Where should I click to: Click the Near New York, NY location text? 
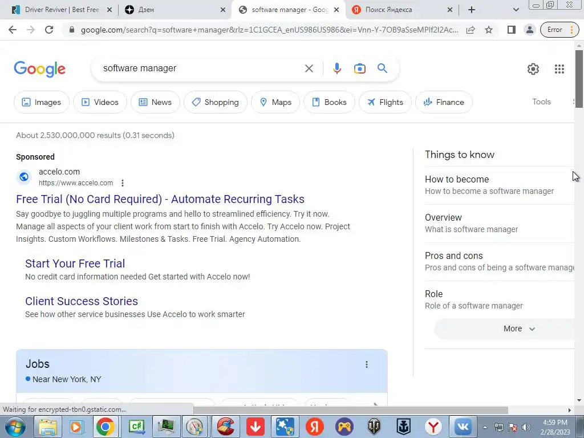coord(67,379)
